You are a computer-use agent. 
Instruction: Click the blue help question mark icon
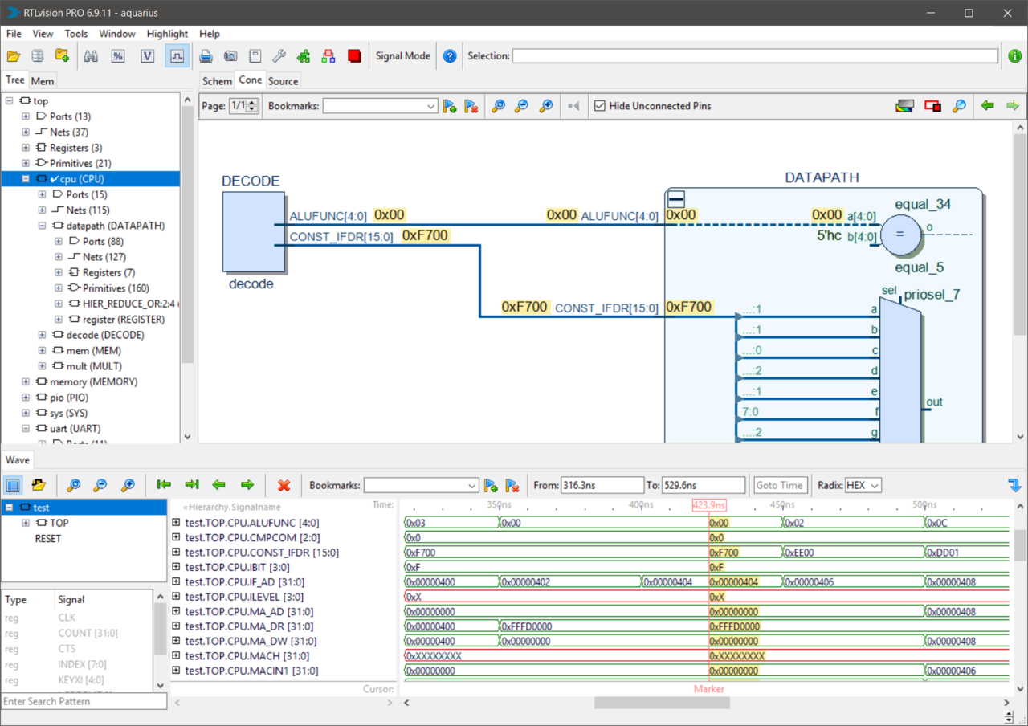[x=450, y=56]
